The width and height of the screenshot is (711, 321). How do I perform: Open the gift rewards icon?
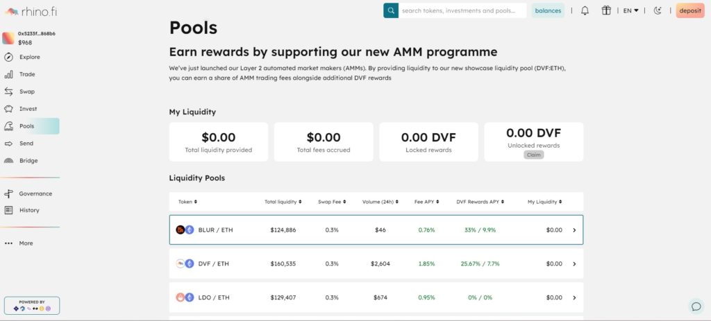pyautogui.click(x=606, y=10)
